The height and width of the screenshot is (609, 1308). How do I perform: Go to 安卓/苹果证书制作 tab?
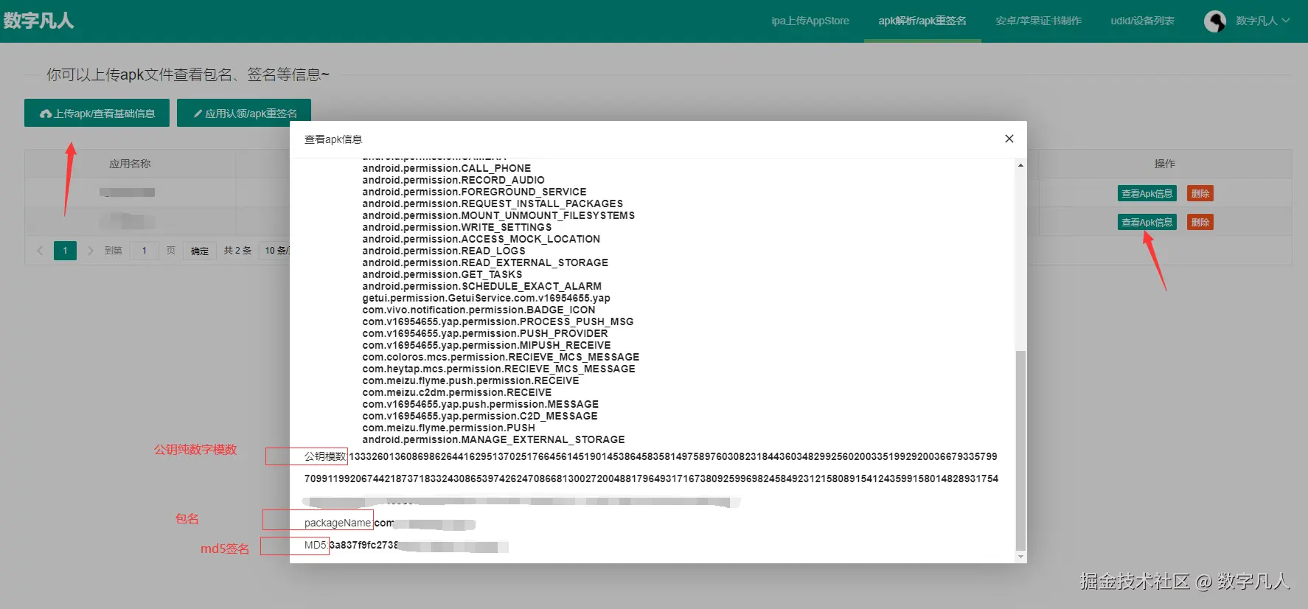click(x=1038, y=21)
